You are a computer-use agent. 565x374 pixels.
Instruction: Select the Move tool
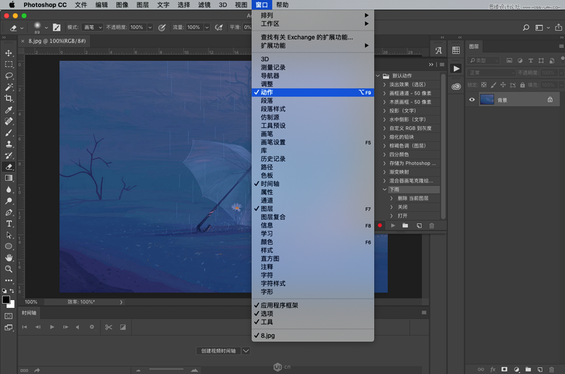[9, 53]
